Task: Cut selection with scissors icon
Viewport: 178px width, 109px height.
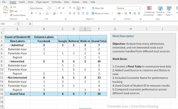Action: [x=11, y=7]
